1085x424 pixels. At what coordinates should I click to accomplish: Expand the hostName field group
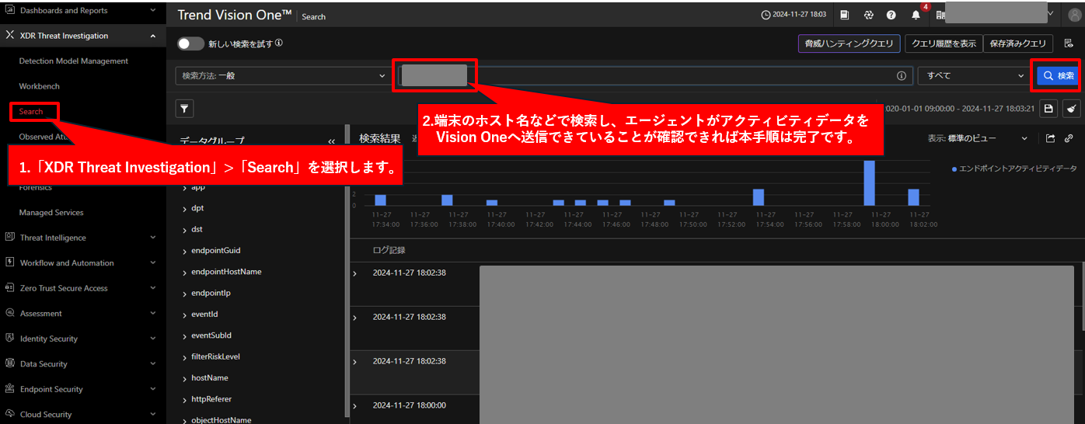pos(185,378)
